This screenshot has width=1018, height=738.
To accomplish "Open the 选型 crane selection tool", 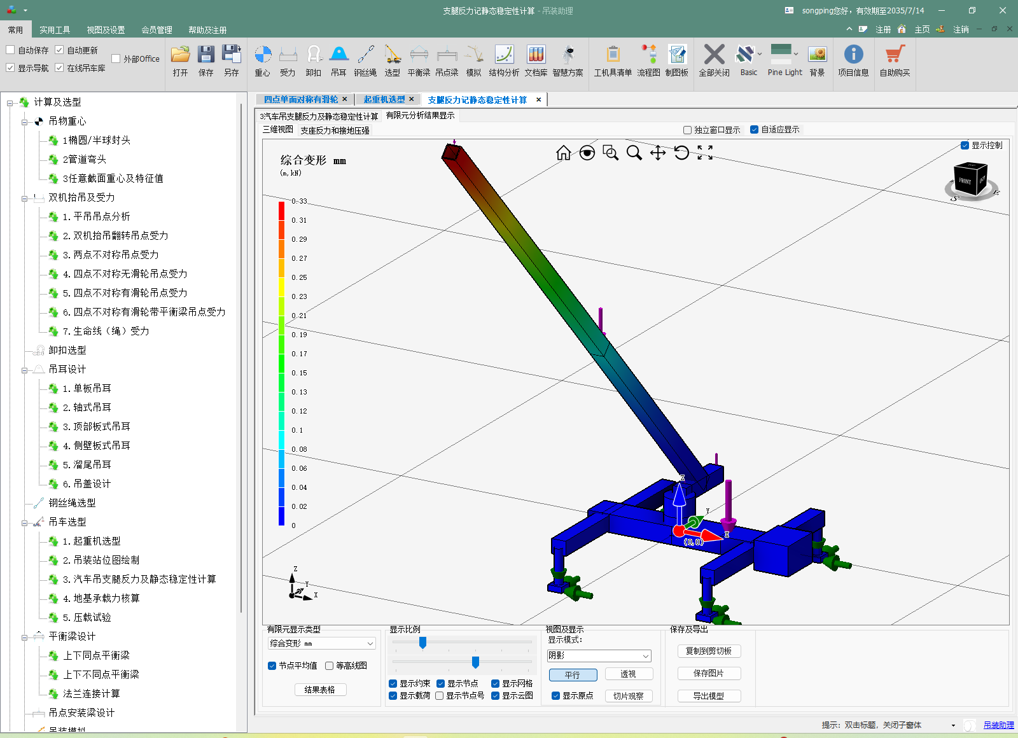I will pyautogui.click(x=393, y=61).
